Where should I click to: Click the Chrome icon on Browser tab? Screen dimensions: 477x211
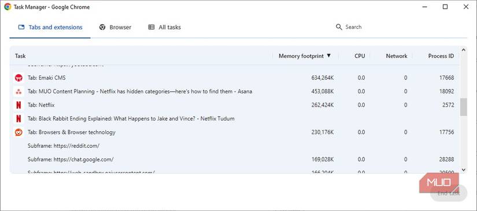(102, 27)
